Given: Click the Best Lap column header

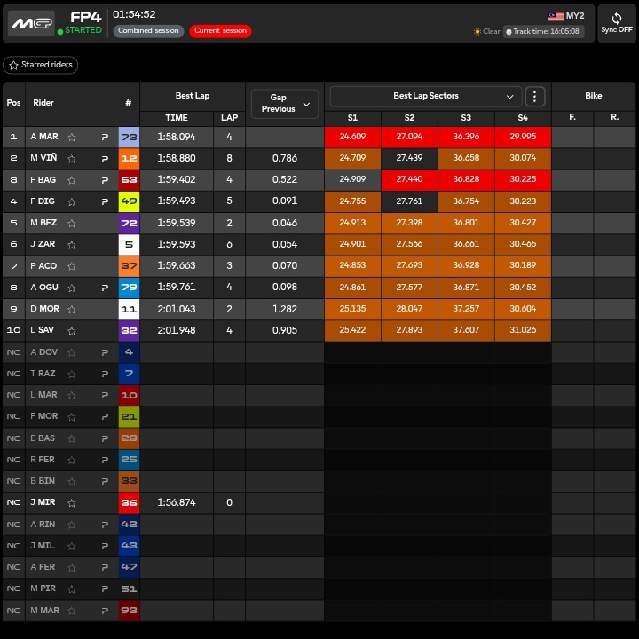Looking at the screenshot, I should (x=192, y=96).
